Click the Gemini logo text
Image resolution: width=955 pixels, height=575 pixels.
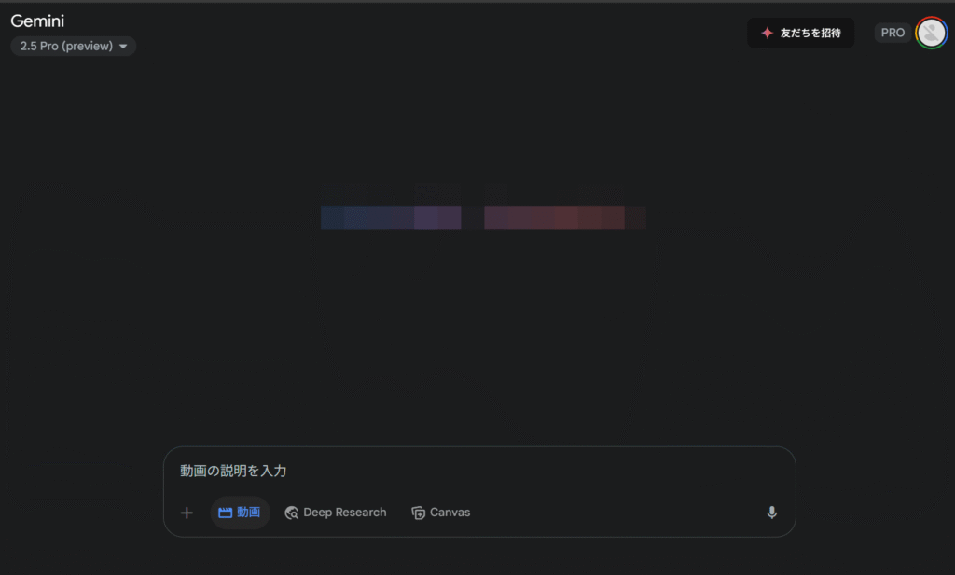(37, 21)
